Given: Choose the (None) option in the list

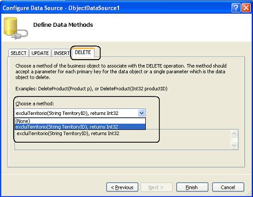Looking at the screenshot, I should pos(80,121).
